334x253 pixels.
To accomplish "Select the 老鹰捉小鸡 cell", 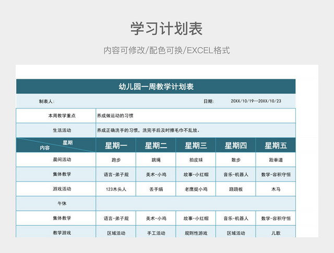I will (196, 189).
